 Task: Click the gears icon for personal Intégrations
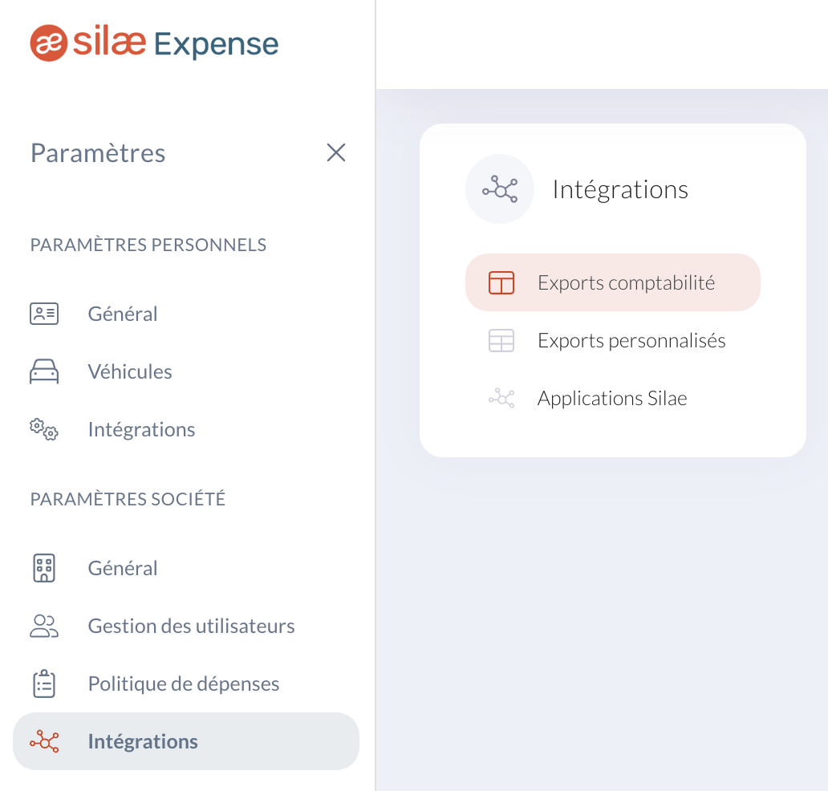coord(44,429)
